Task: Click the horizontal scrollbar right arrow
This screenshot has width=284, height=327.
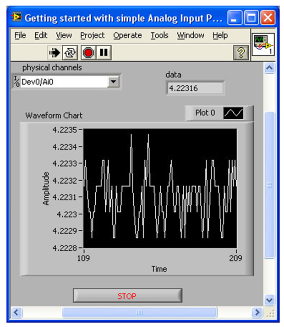Action: 258,313
